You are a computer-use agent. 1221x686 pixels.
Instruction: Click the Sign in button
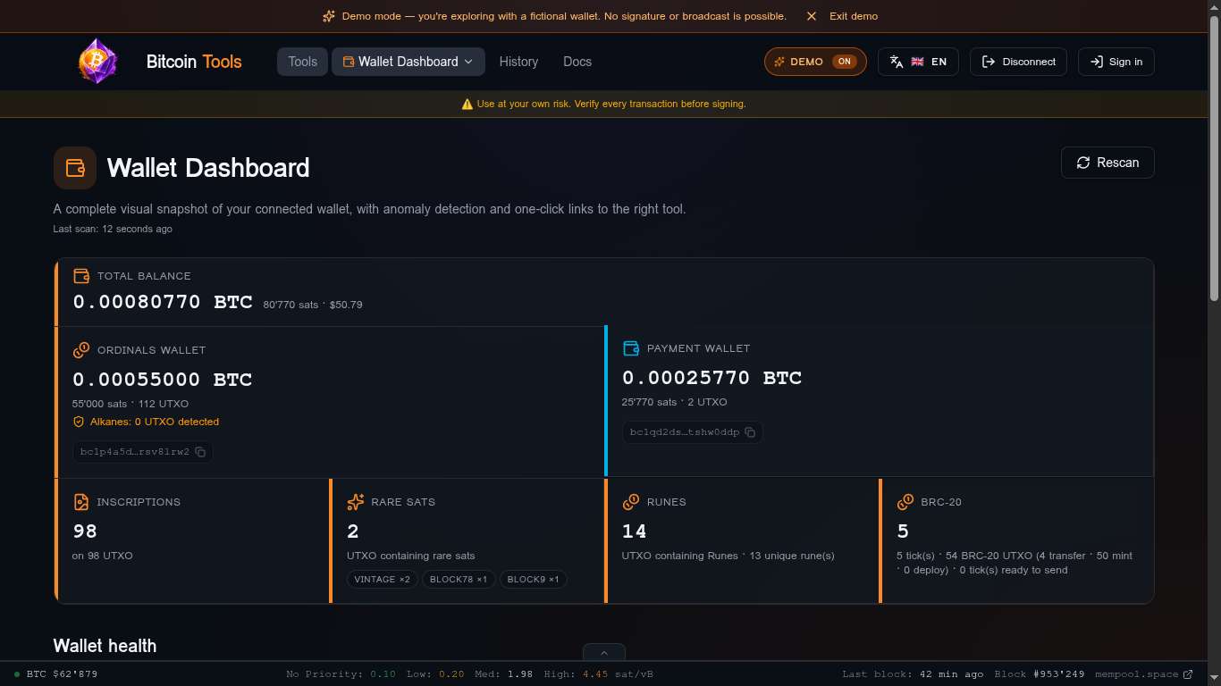tap(1116, 62)
